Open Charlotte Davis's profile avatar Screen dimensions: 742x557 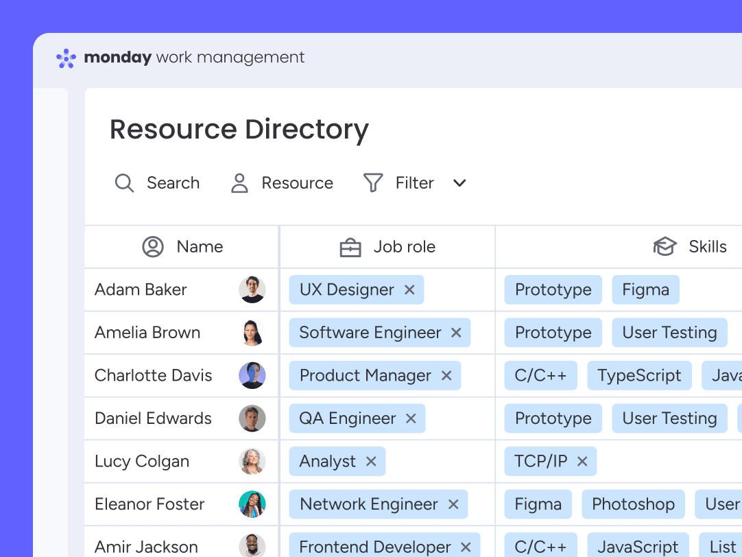252,376
